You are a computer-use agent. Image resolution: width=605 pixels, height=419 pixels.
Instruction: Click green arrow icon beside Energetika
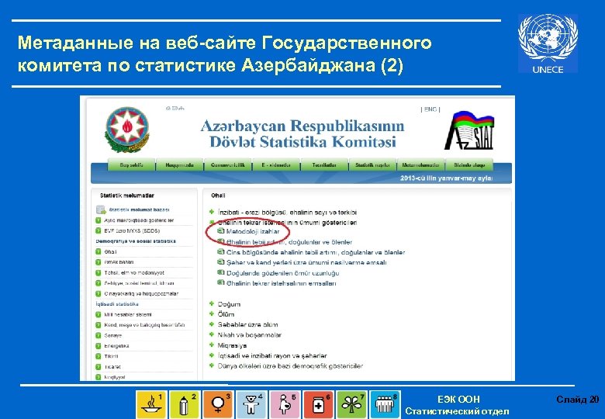(98, 346)
